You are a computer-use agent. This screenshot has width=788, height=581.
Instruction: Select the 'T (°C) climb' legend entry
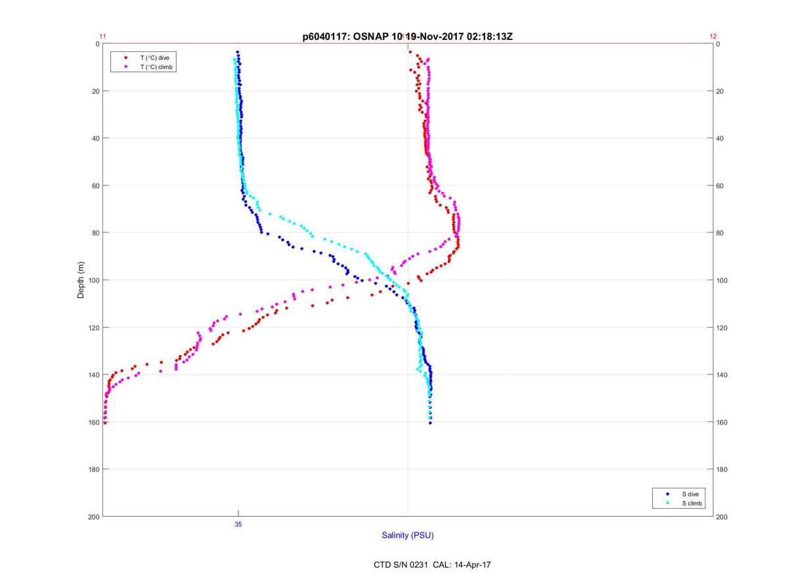coord(157,67)
